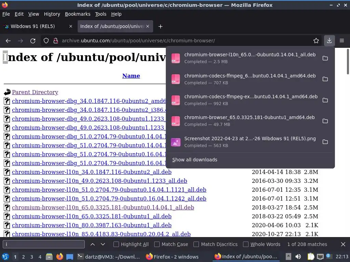The height and width of the screenshot is (262, 350).
Task: Open the completed chromium-browser_65.0.3325.181 amd64 download
Action: tap(243, 121)
